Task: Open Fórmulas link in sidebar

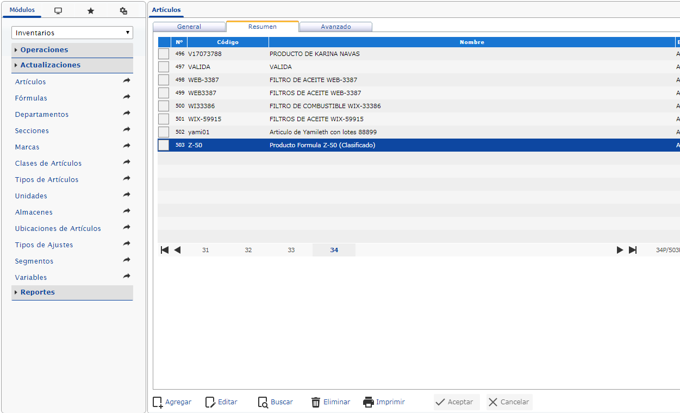Action: 31,98
